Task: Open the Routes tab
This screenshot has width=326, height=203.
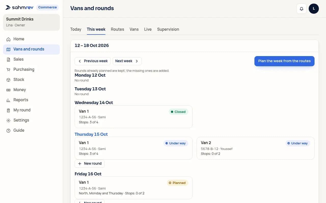Action: pos(117,29)
